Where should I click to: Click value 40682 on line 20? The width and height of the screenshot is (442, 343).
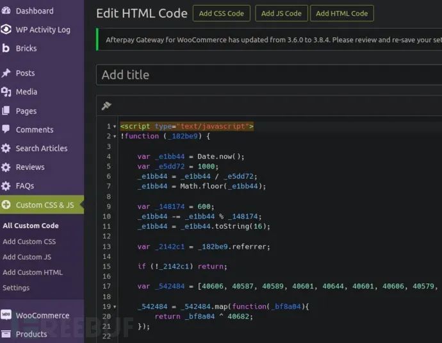(238, 317)
